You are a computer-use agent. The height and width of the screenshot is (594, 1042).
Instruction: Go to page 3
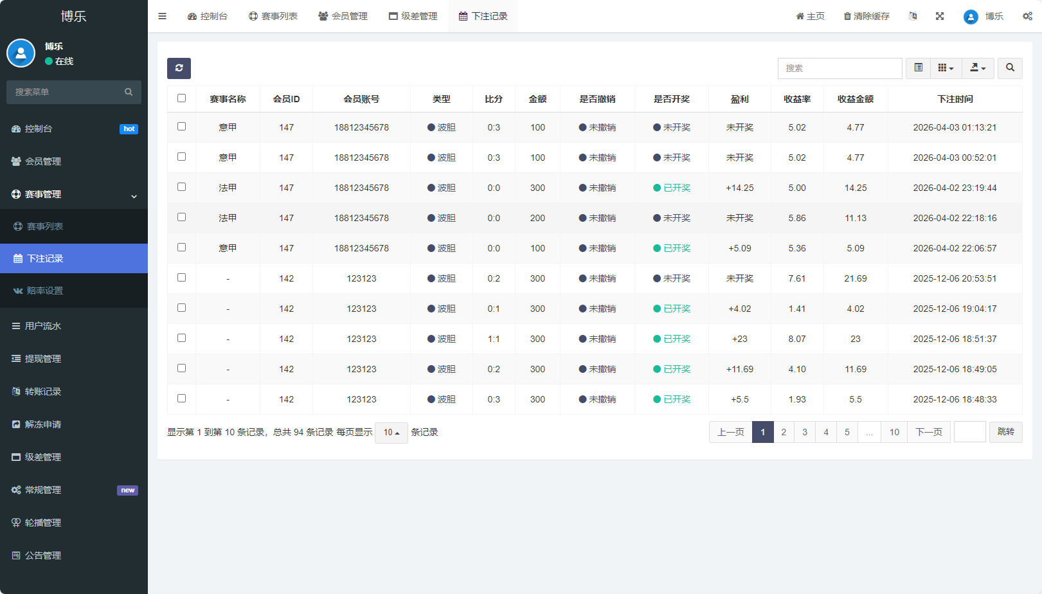(805, 432)
